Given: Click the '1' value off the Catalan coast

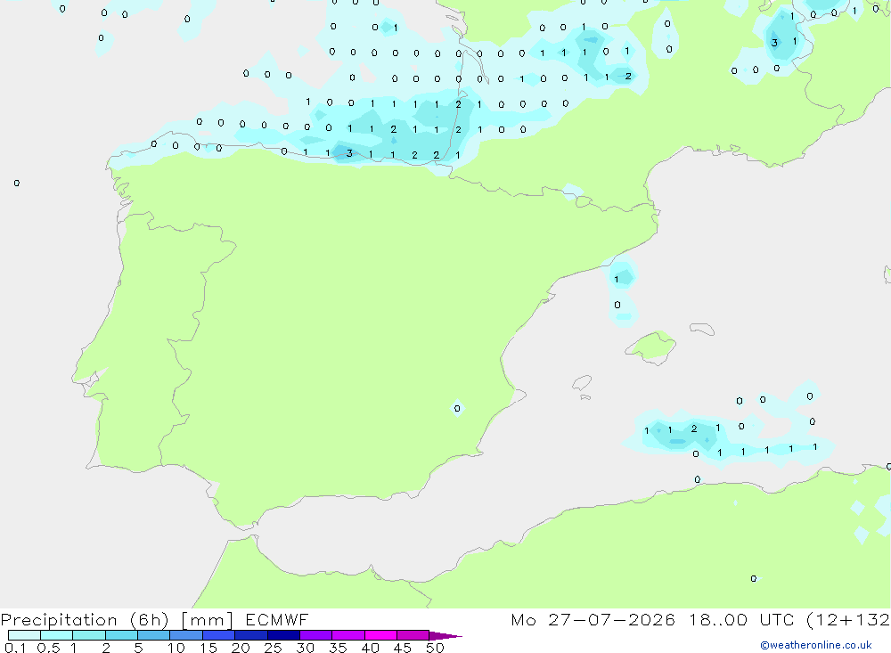Looking at the screenshot, I should click(x=617, y=279).
